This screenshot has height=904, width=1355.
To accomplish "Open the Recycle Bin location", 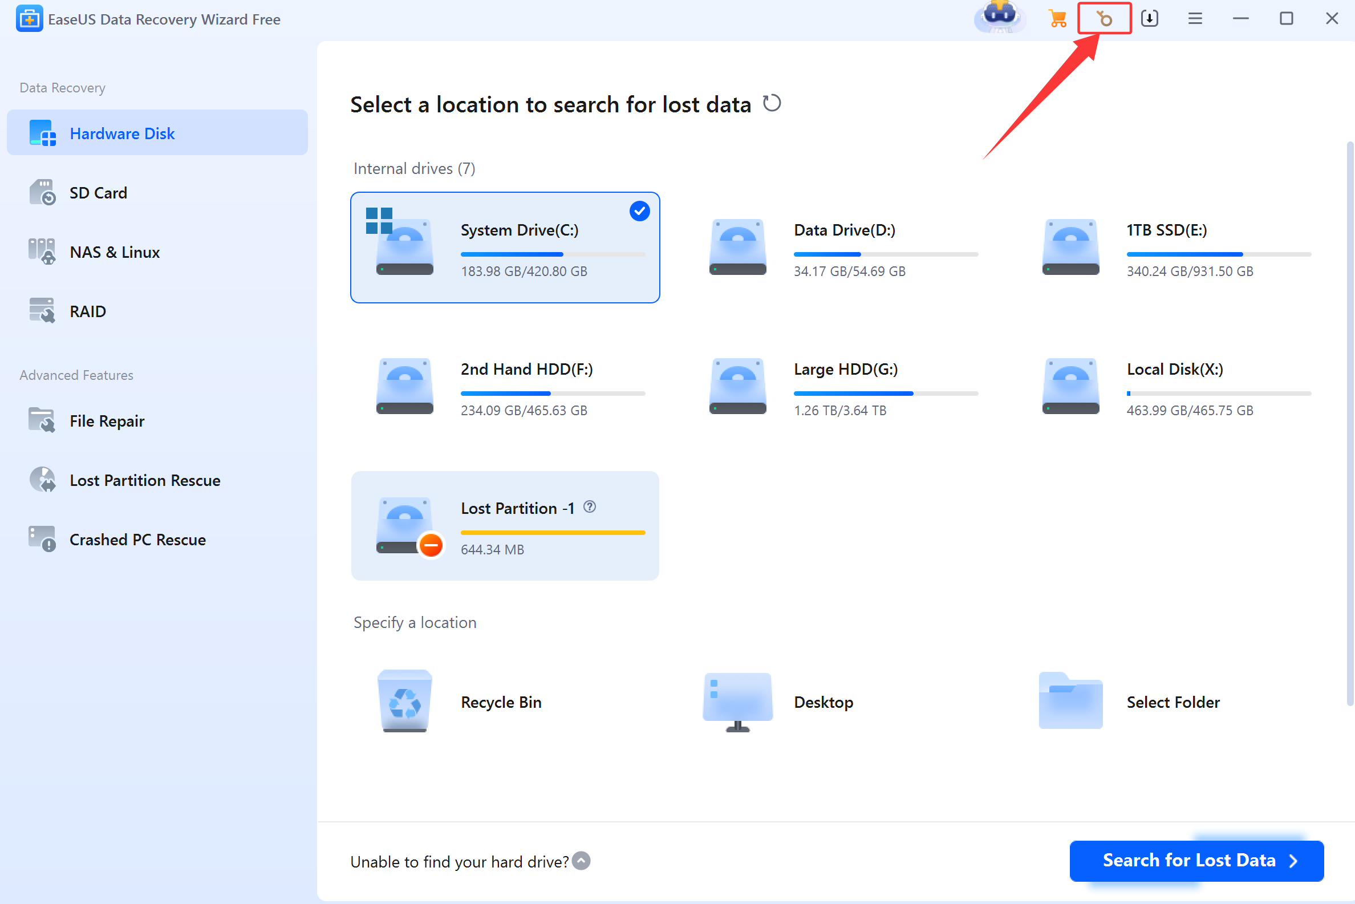I will (404, 701).
